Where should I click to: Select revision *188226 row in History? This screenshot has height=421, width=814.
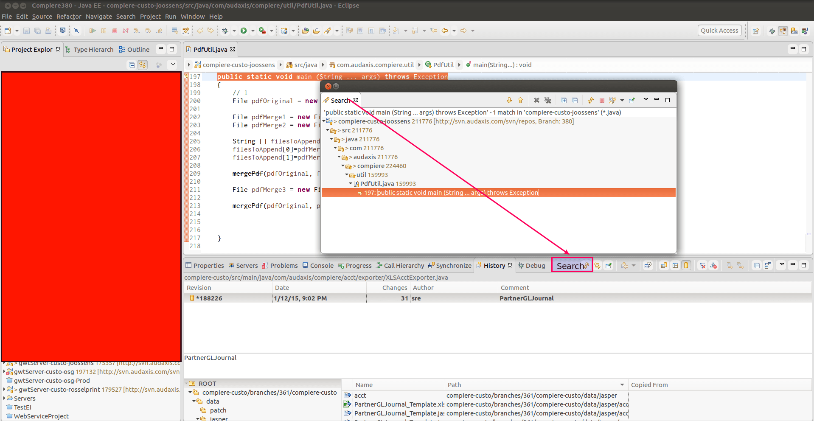pyautogui.click(x=497, y=298)
